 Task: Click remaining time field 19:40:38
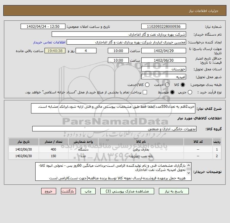click(x=55, y=51)
